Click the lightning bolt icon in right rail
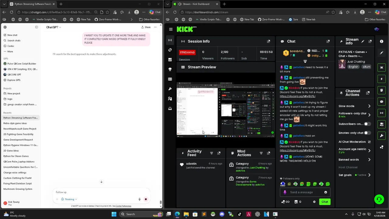The width and height of the screenshot is (389, 219). [382, 79]
